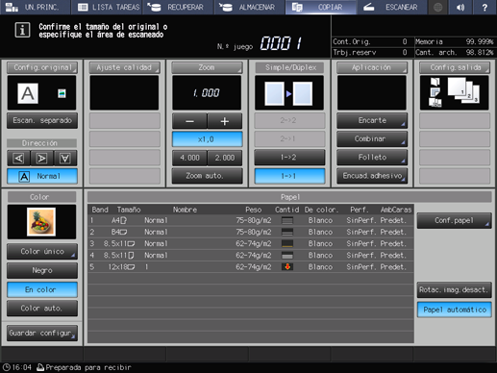Image resolution: width=497 pixels, height=373 pixels.
Task: Click the color mode icon in original preview
Action: 62,93
